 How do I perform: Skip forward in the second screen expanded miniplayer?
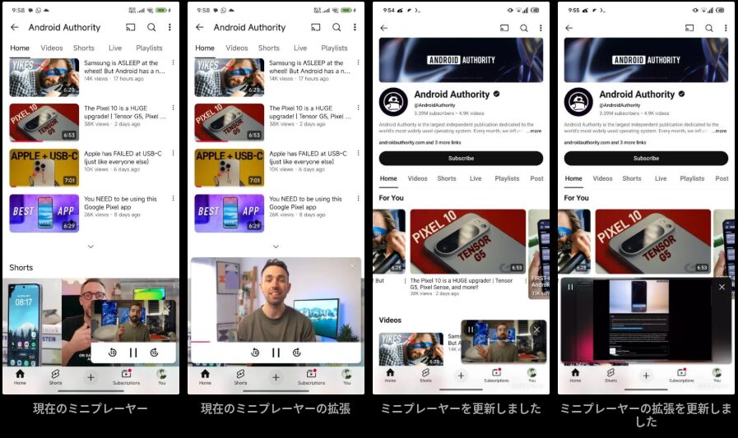(x=296, y=353)
